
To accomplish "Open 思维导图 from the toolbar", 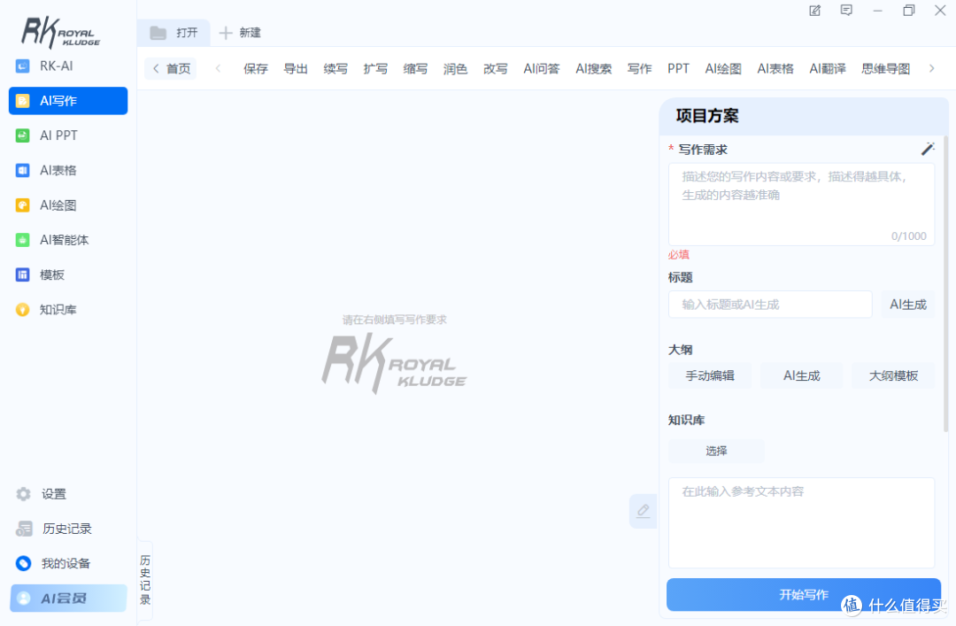I will 886,68.
